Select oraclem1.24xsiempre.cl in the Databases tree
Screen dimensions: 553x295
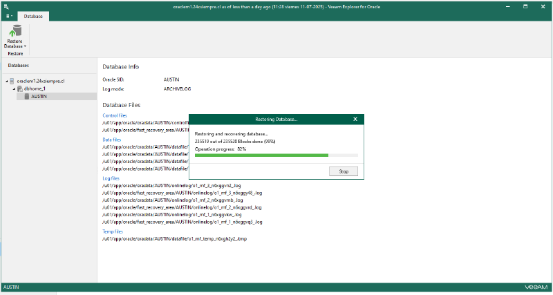point(41,81)
